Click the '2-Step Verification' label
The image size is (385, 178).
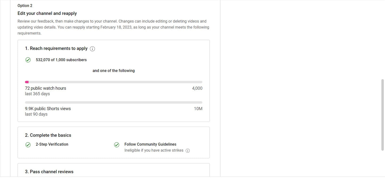coord(52,144)
